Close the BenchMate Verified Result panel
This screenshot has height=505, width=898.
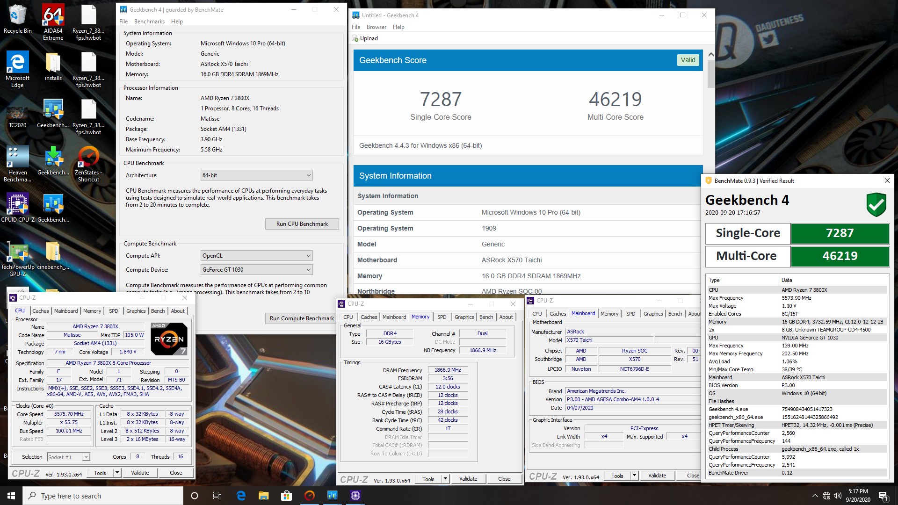coord(887,180)
